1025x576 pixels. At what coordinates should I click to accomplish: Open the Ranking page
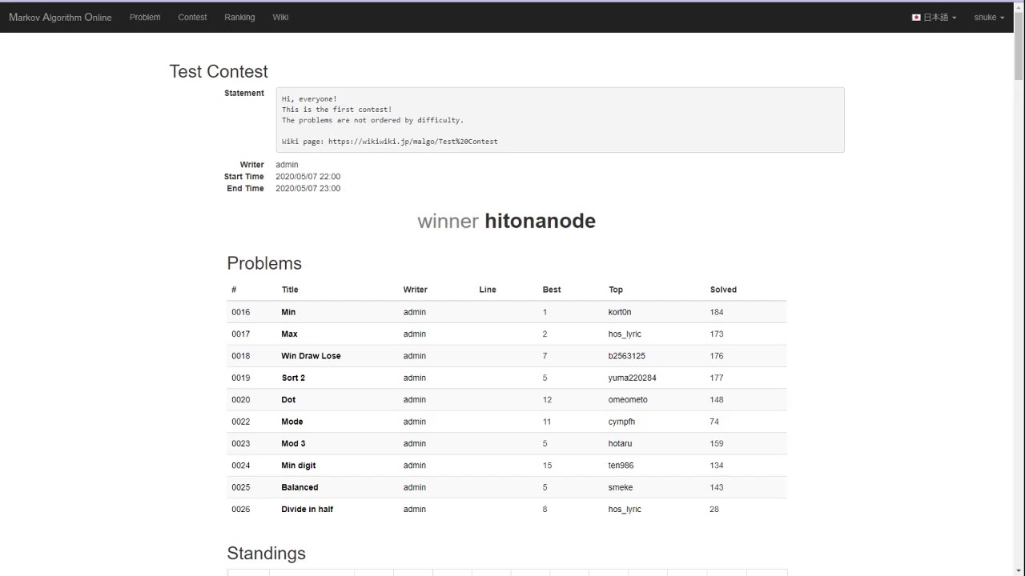coord(239,17)
